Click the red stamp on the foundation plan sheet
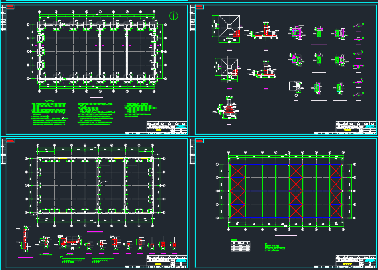Image resolution: width=378 pixels, height=270 pixels. tap(10, 7)
